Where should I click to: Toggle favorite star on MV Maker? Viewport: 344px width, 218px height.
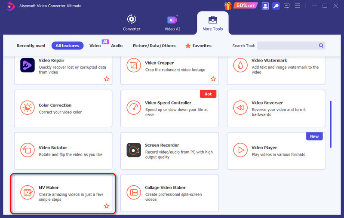pos(107,206)
